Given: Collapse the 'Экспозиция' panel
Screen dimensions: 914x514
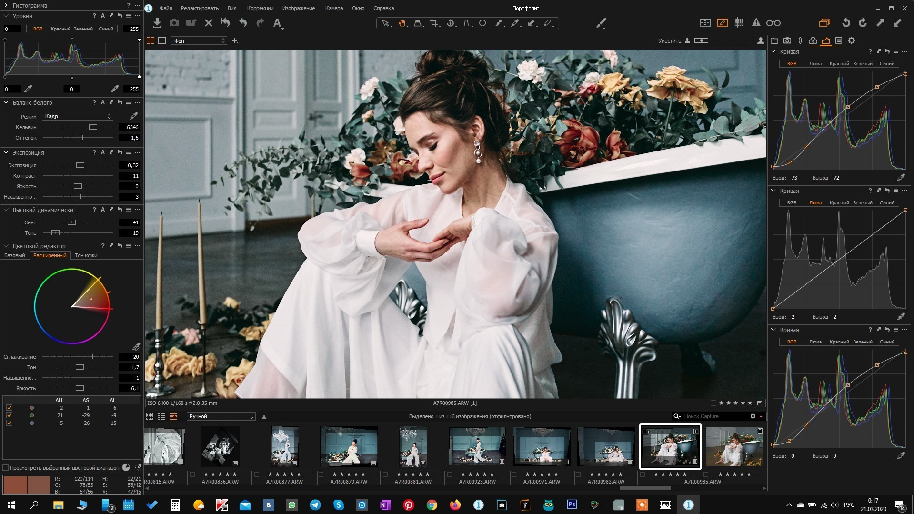Looking at the screenshot, I should 6,153.
